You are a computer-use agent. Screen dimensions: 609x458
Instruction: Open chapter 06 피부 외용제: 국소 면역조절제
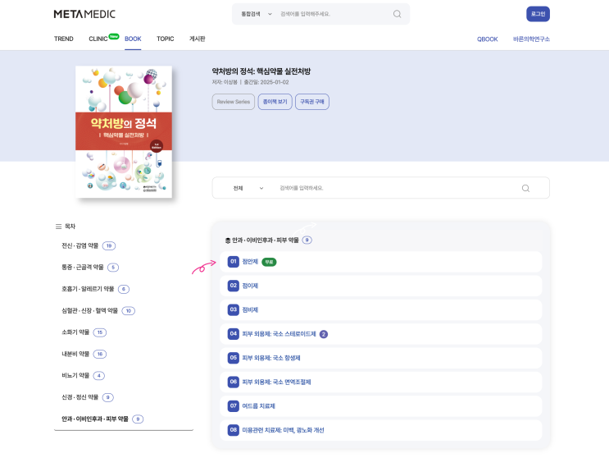pyautogui.click(x=380, y=382)
